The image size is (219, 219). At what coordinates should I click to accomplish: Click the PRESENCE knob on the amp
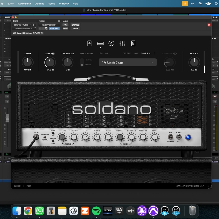143,137
